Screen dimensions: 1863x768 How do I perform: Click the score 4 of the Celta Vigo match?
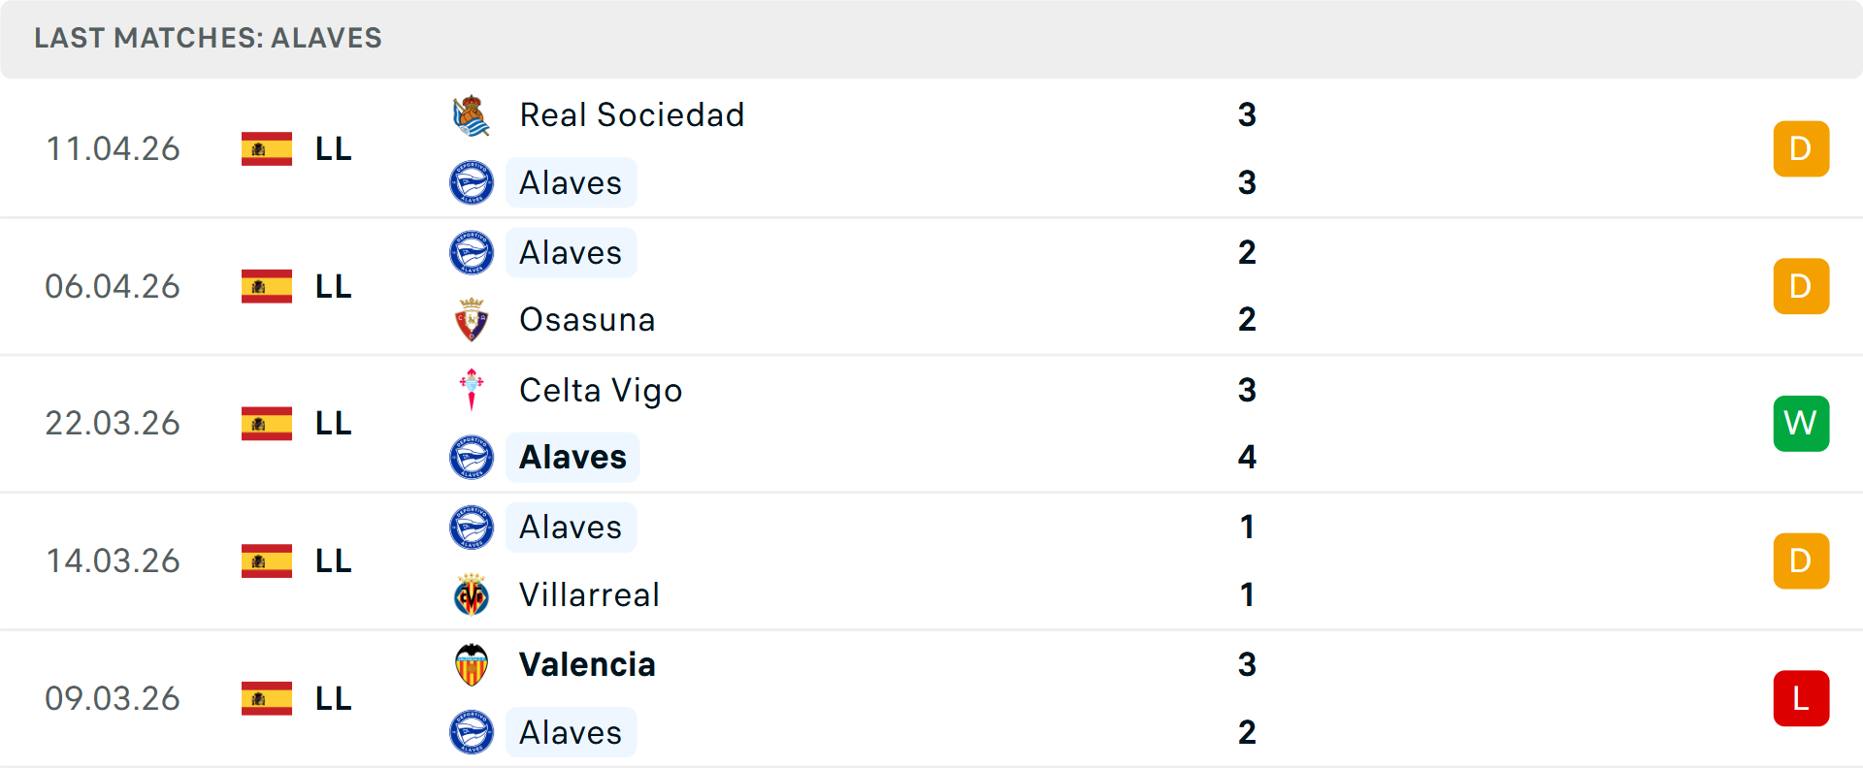coord(1248,457)
